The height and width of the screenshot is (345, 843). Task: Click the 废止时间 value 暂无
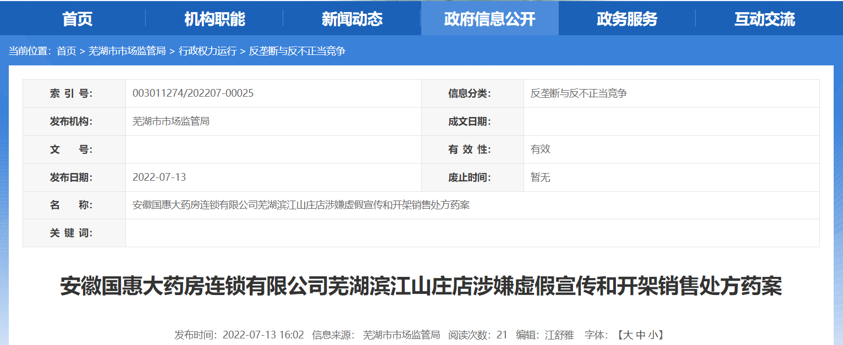[x=540, y=177]
